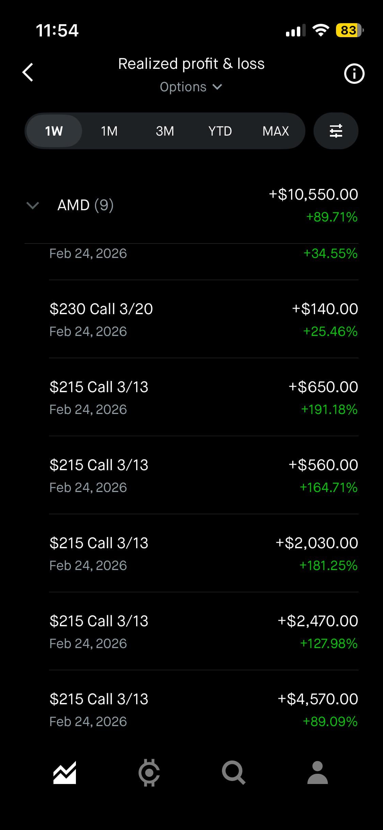Open the crypto tab icon

(149, 772)
